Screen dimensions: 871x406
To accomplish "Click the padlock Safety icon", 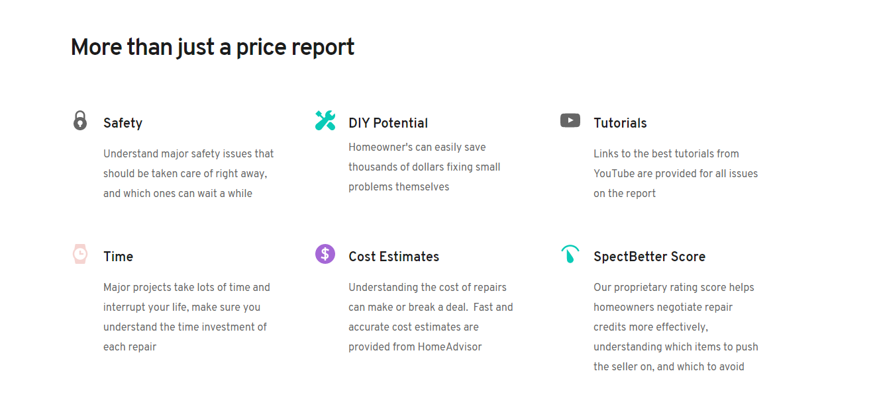I will tap(80, 121).
